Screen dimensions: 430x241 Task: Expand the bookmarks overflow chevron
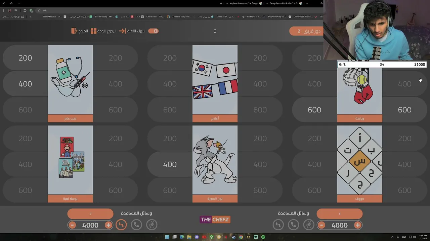pyautogui.click(x=31, y=17)
